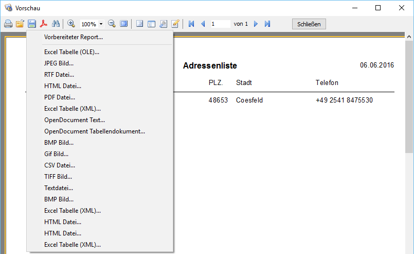Choose JPEG Bild… from export list
This screenshot has height=254, width=414.
[59, 63]
